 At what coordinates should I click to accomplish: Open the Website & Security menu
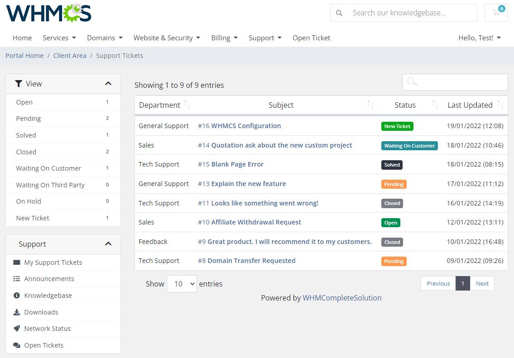(x=167, y=38)
